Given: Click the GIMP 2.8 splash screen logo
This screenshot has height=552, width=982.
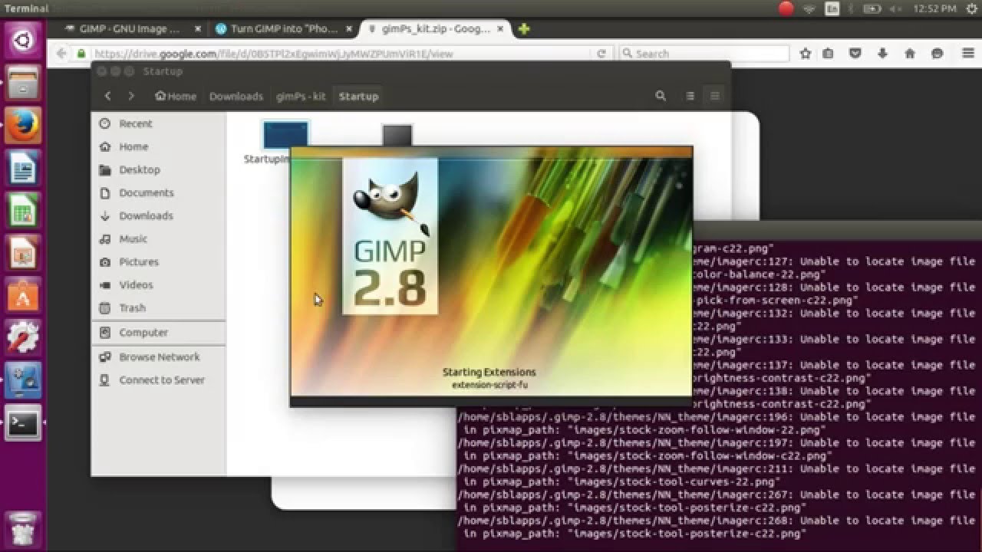Looking at the screenshot, I should tap(390, 236).
